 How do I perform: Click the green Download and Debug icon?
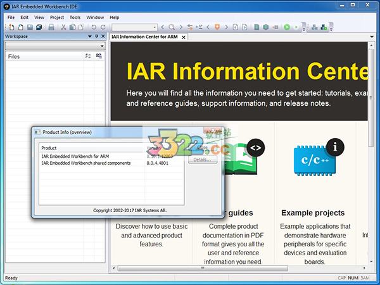(x=287, y=27)
